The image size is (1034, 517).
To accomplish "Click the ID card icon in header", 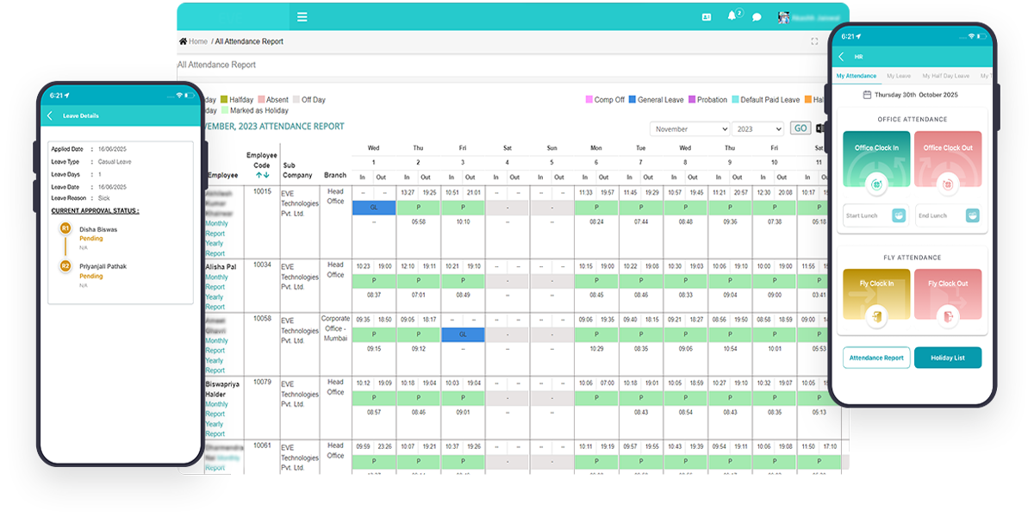I will point(707,16).
